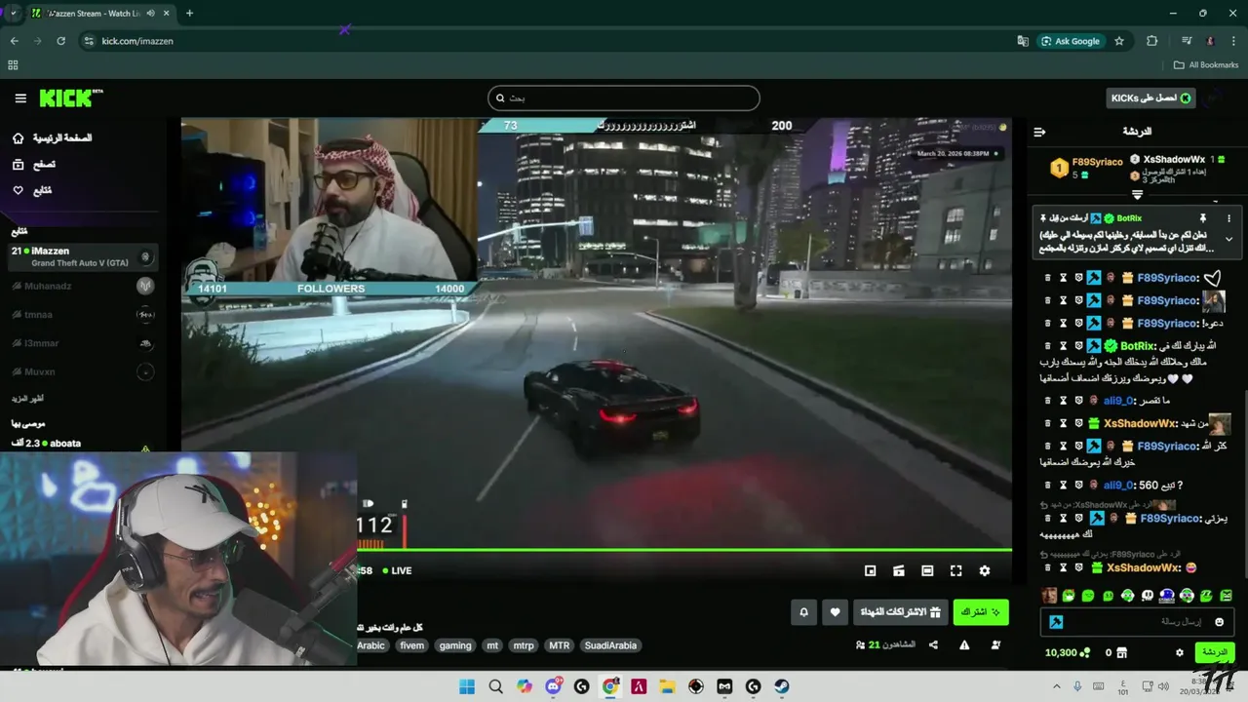Open the Kick hamburger menu
This screenshot has height=702, width=1248.
pyautogui.click(x=20, y=98)
